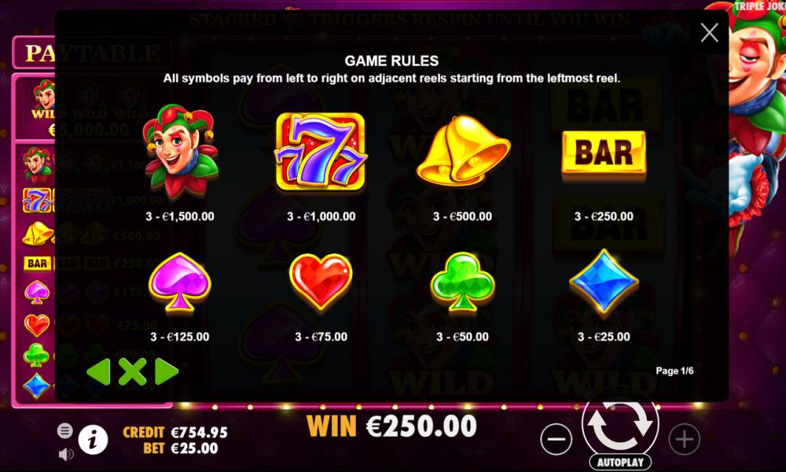Click the Joker symbol in game rules
This screenshot has height=472, width=786.
(x=180, y=151)
